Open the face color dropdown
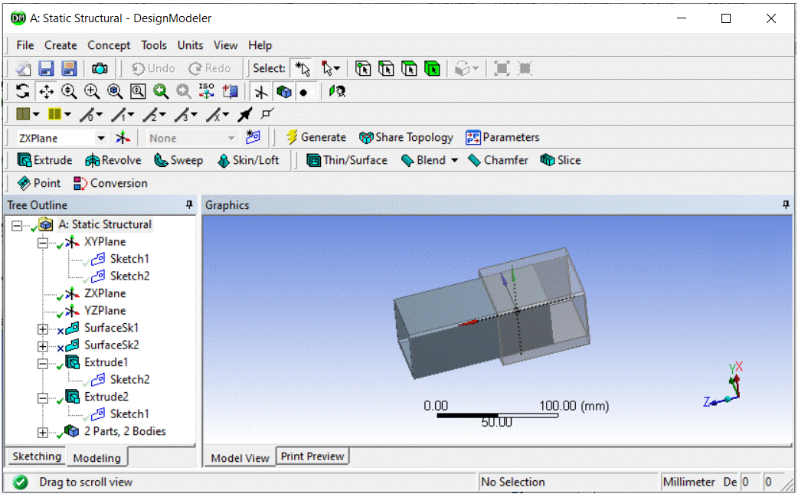The image size is (798, 494). [x=36, y=114]
